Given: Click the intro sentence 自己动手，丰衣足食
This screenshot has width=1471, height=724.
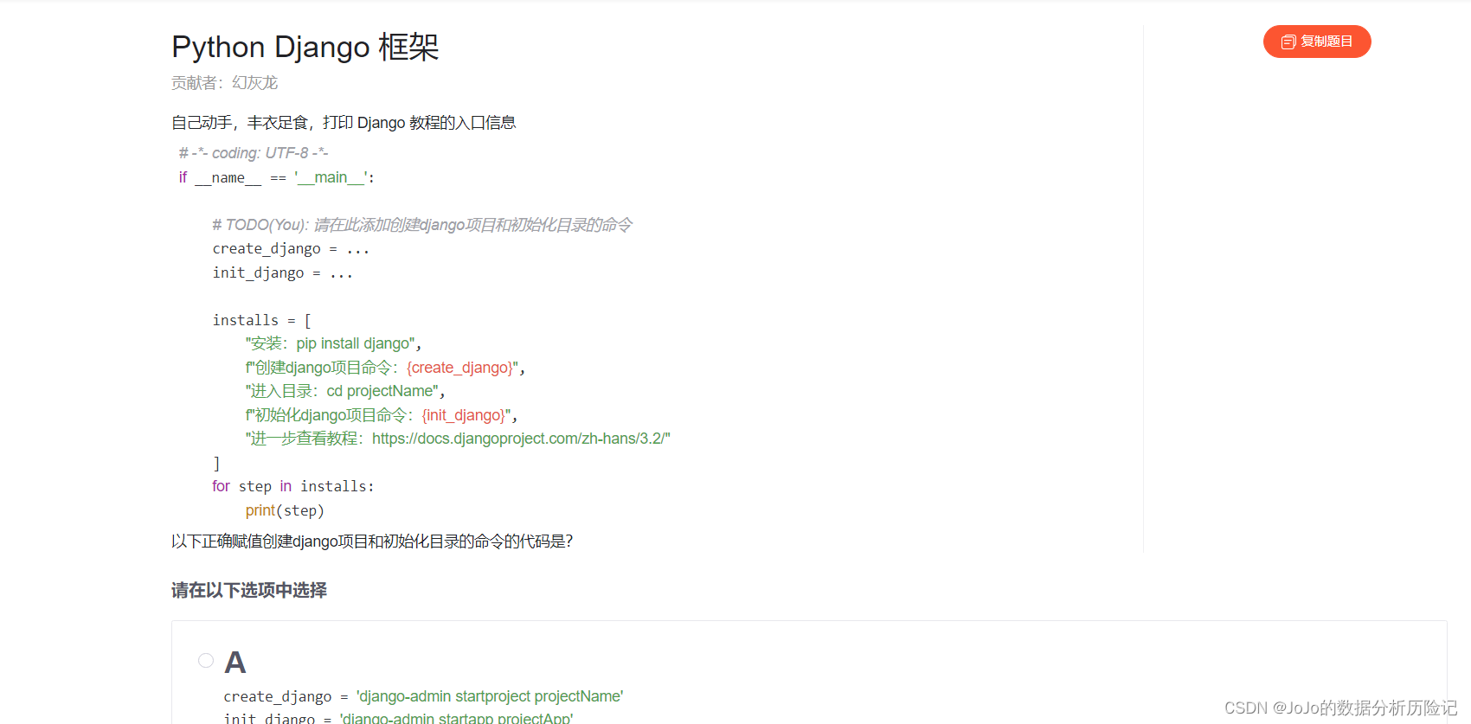Looking at the screenshot, I should [x=344, y=123].
